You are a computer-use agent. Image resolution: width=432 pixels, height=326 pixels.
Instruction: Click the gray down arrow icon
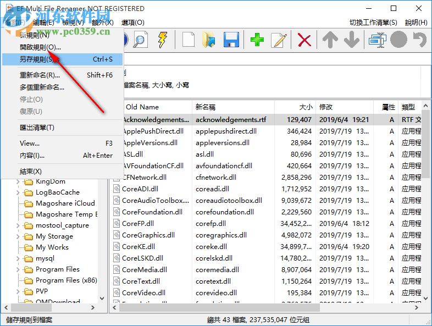coord(352,40)
